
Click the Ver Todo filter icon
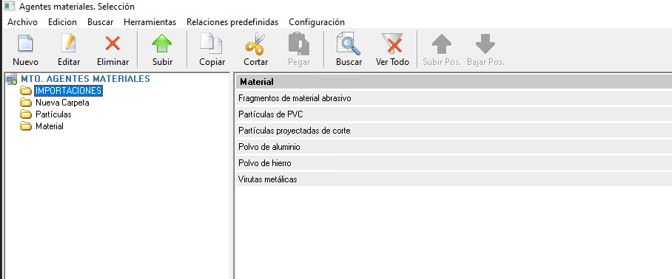point(392,44)
